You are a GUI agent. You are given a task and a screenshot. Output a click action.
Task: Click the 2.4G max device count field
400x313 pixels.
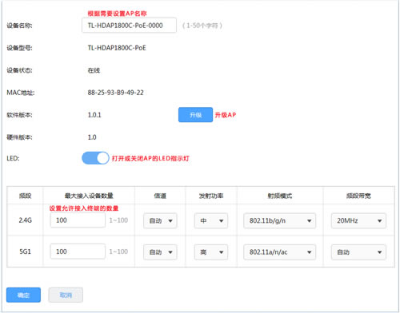[78, 220]
